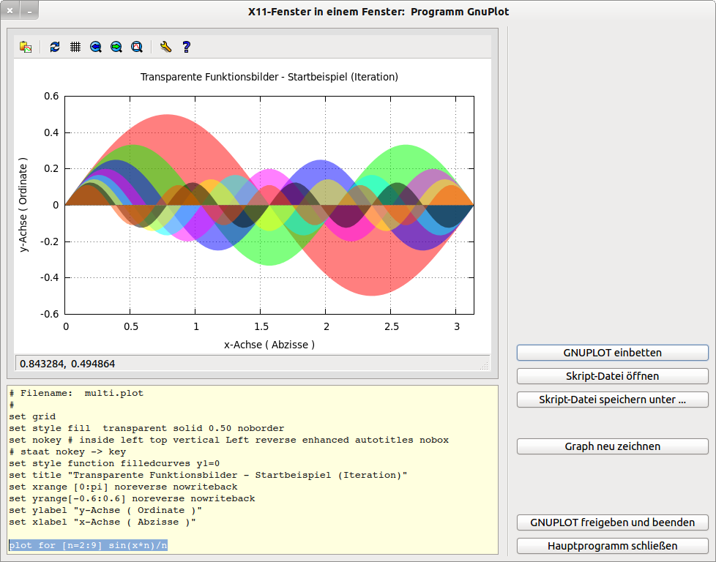Click the replot refresh arrows icon
The image size is (716, 562).
click(55, 47)
